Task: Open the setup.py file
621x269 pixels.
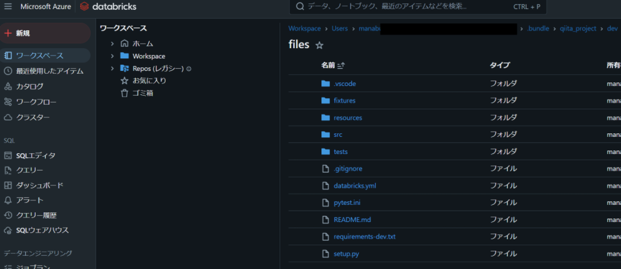Action: click(346, 254)
